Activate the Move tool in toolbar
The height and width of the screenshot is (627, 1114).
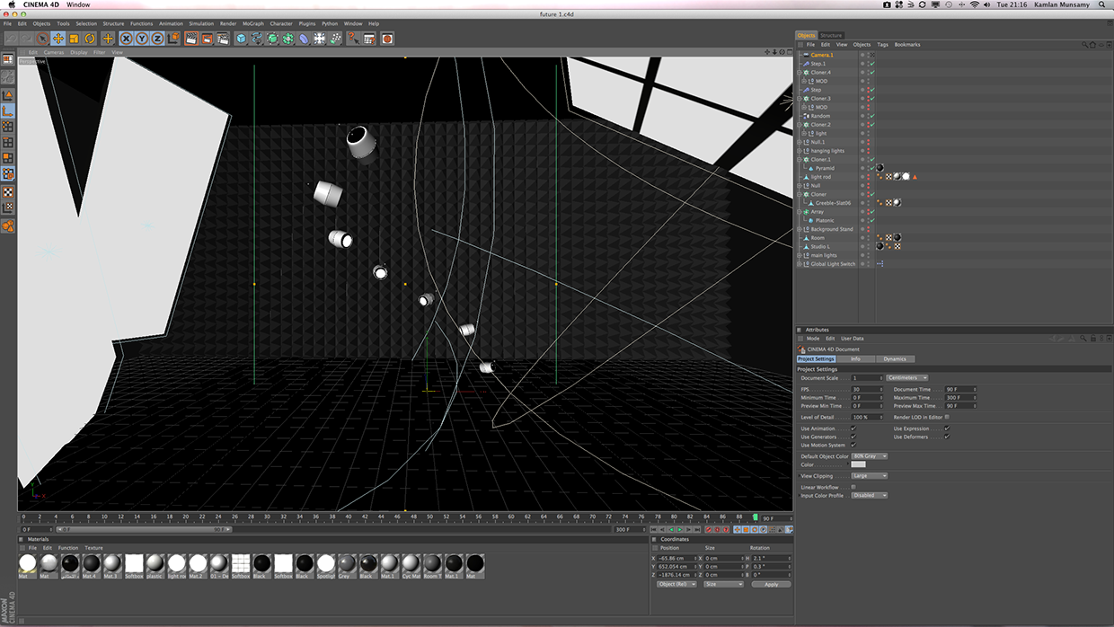tap(58, 39)
